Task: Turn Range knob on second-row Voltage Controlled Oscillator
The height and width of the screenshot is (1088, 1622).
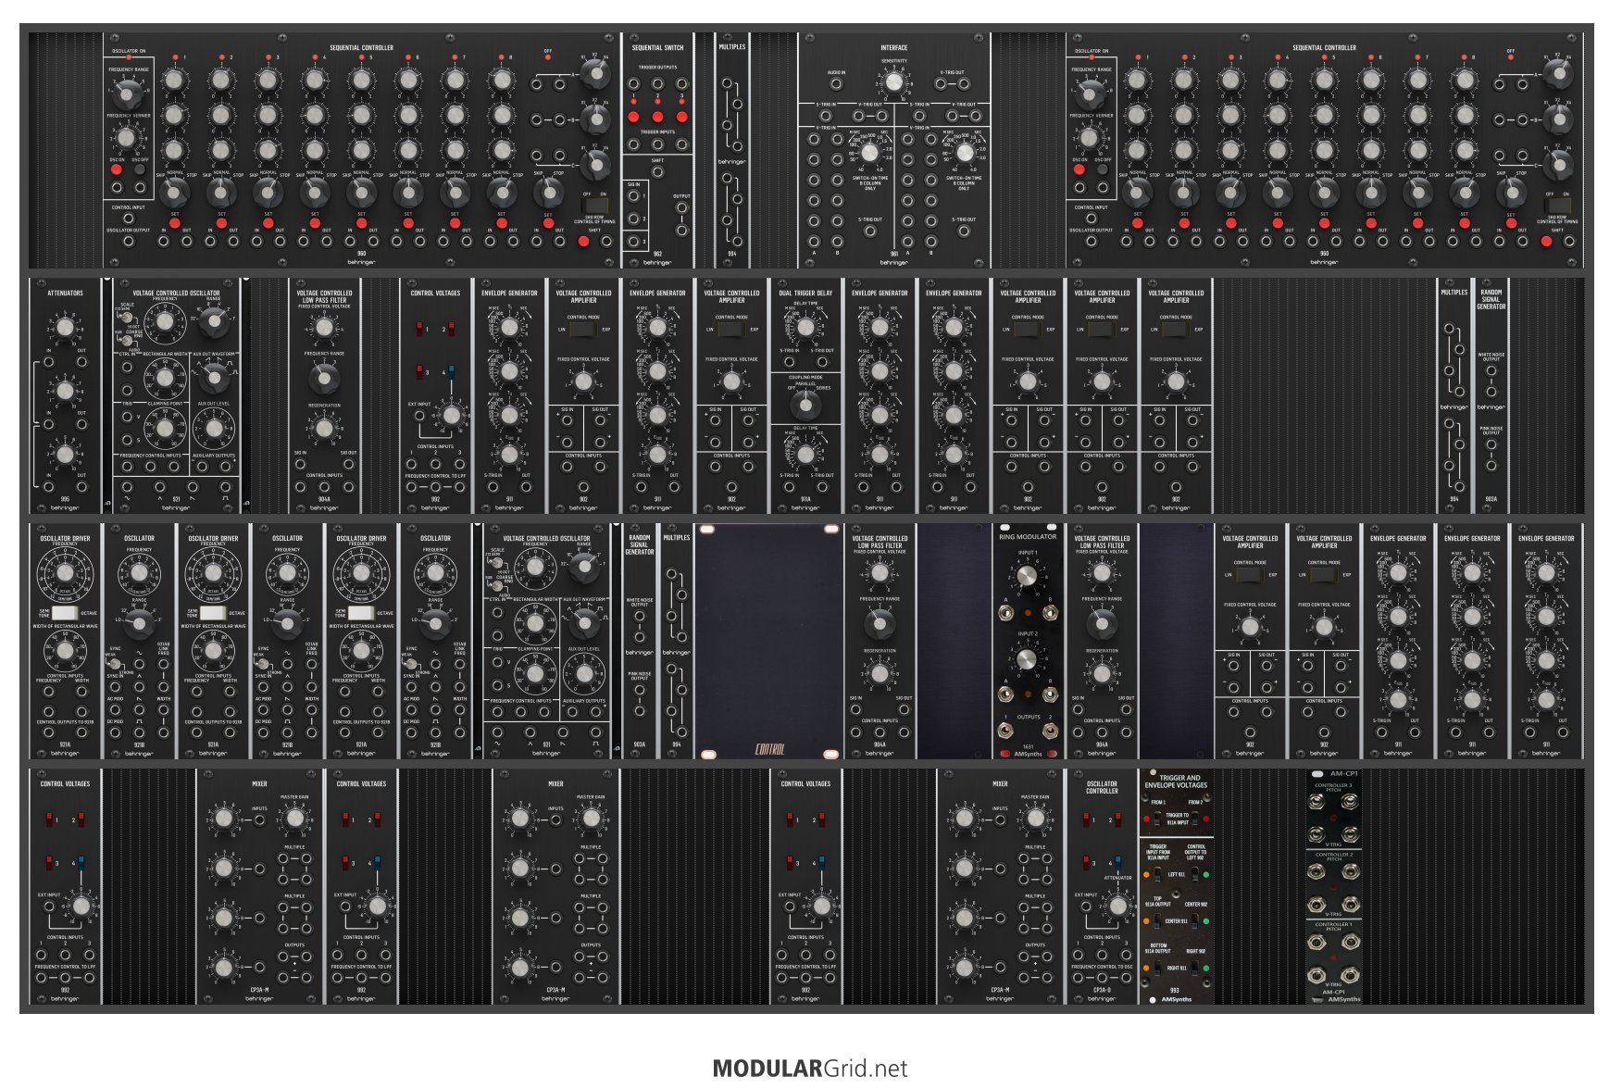Action: (x=215, y=320)
